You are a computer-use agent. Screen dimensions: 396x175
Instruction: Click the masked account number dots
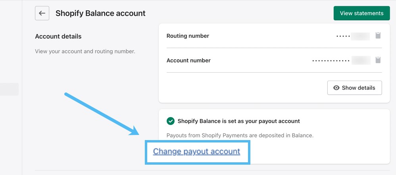point(331,61)
